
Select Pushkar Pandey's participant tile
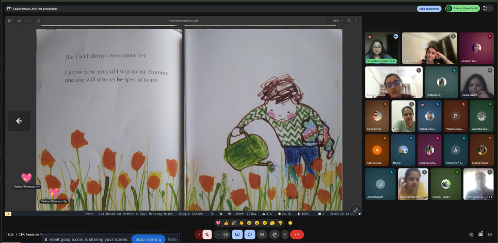(445, 184)
